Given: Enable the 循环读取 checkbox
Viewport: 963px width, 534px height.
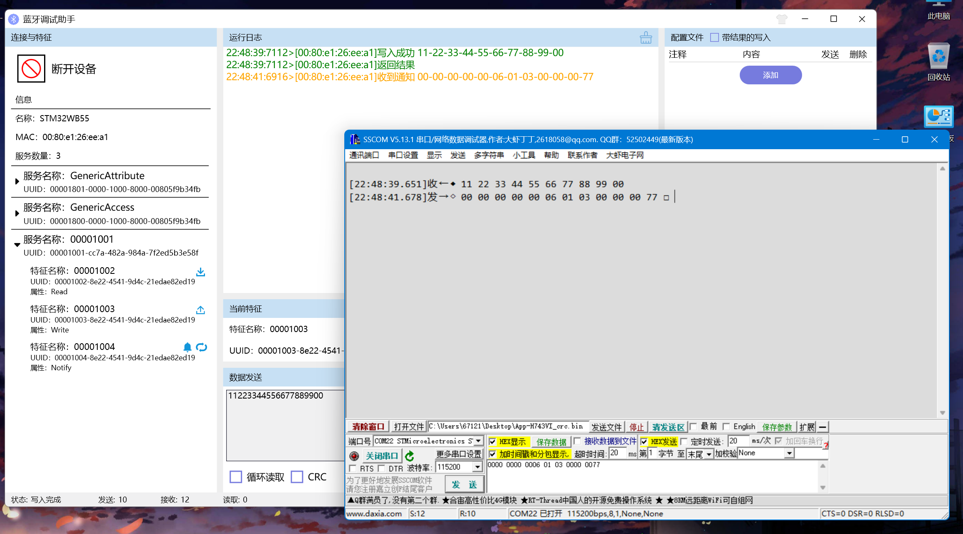Looking at the screenshot, I should pos(236,477).
